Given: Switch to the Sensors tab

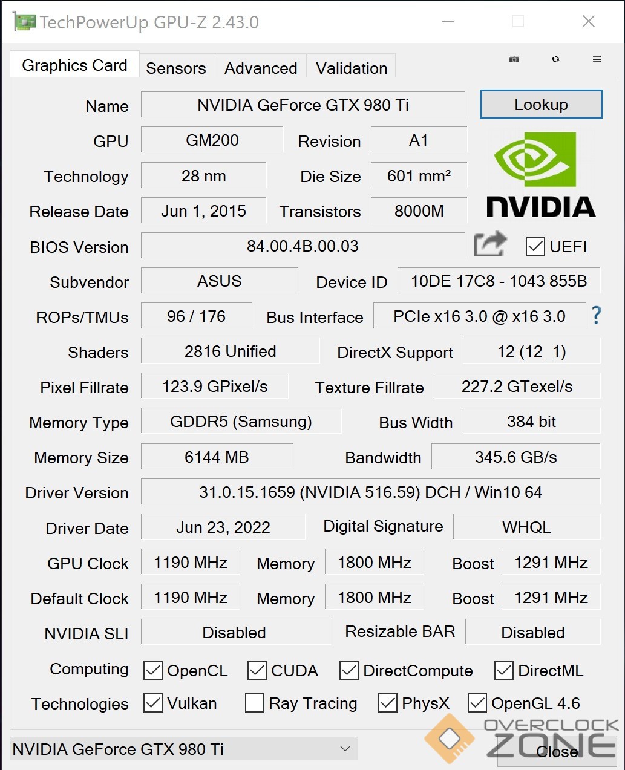Looking at the screenshot, I should tap(176, 68).
